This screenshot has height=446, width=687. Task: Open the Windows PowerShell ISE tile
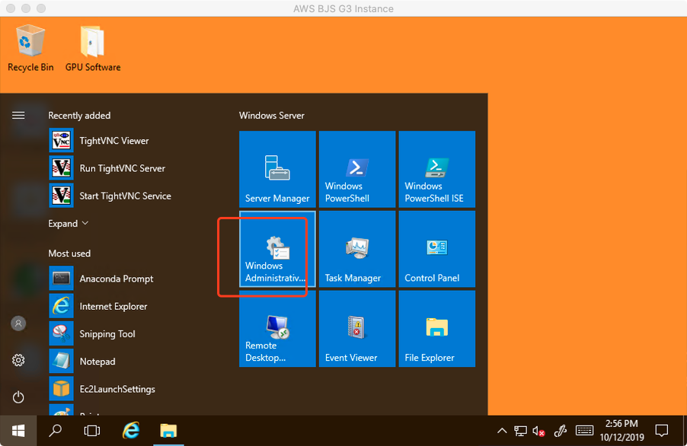coord(436,169)
